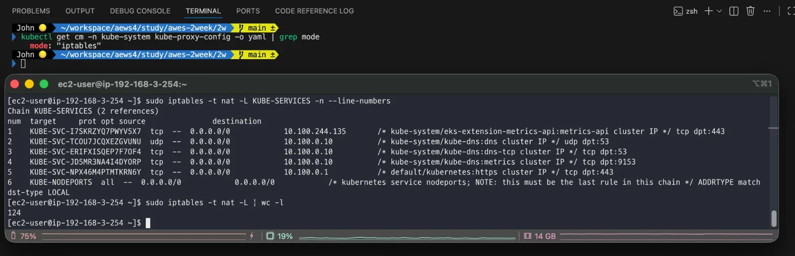Click KUBE-SVC-I7SKRZYQ7PWYV5X7 target text
This screenshot has width=795, height=256.
[85, 132]
